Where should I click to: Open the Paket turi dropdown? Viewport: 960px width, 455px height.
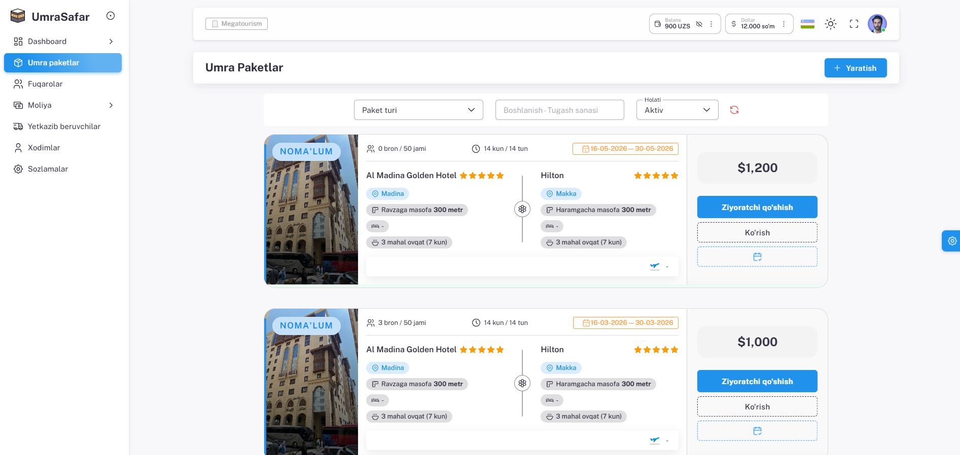418,110
